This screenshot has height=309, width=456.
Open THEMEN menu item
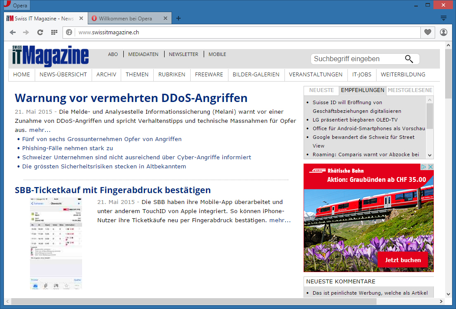(x=137, y=75)
